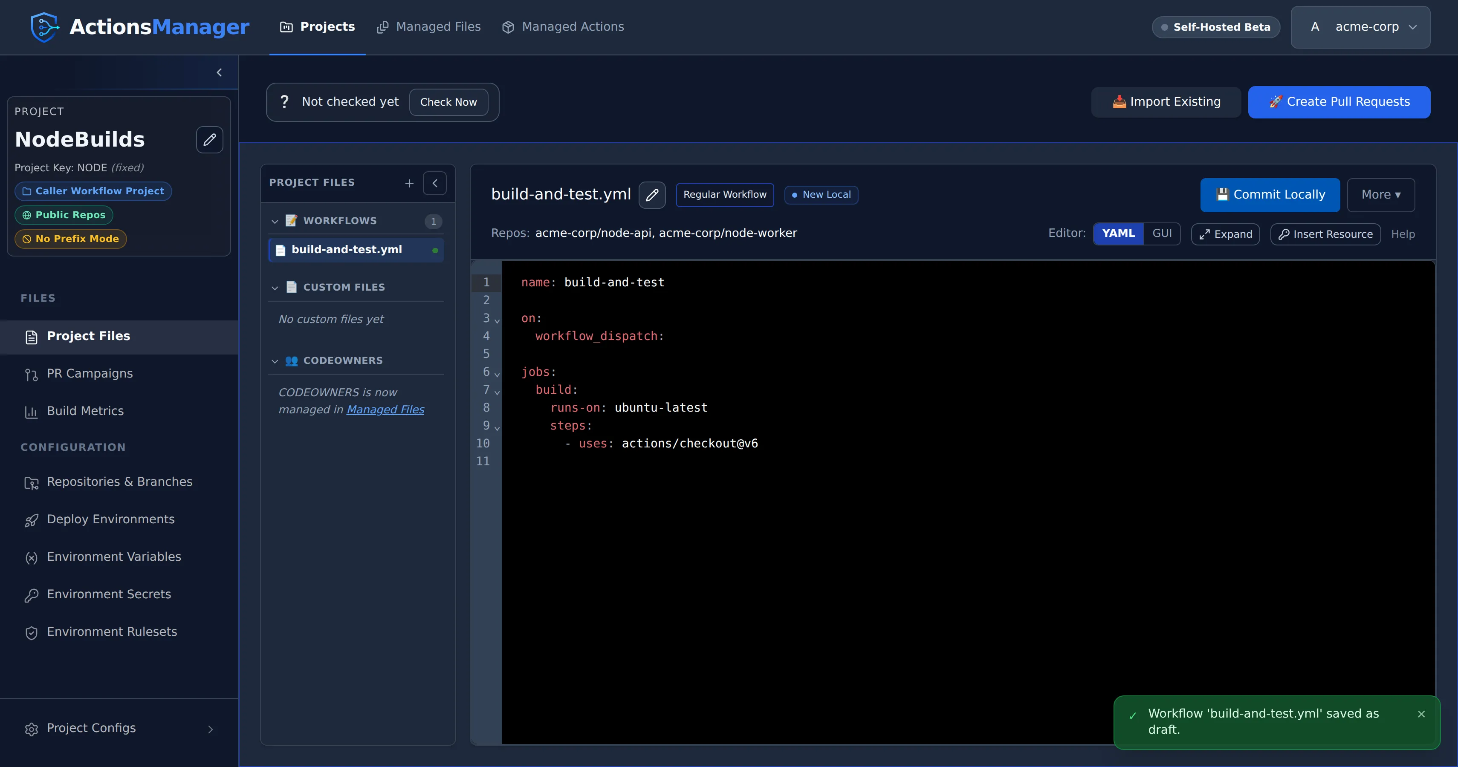Follow the Managed Files link under Codeowners
The height and width of the screenshot is (767, 1458).
coord(385,409)
